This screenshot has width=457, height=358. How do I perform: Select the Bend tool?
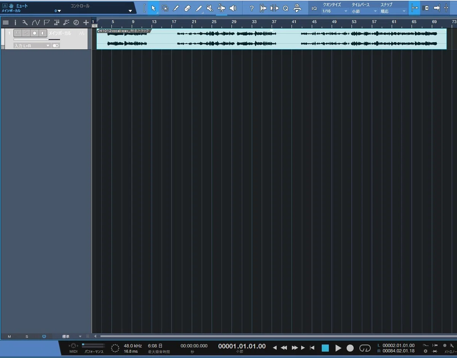[x=221, y=8]
